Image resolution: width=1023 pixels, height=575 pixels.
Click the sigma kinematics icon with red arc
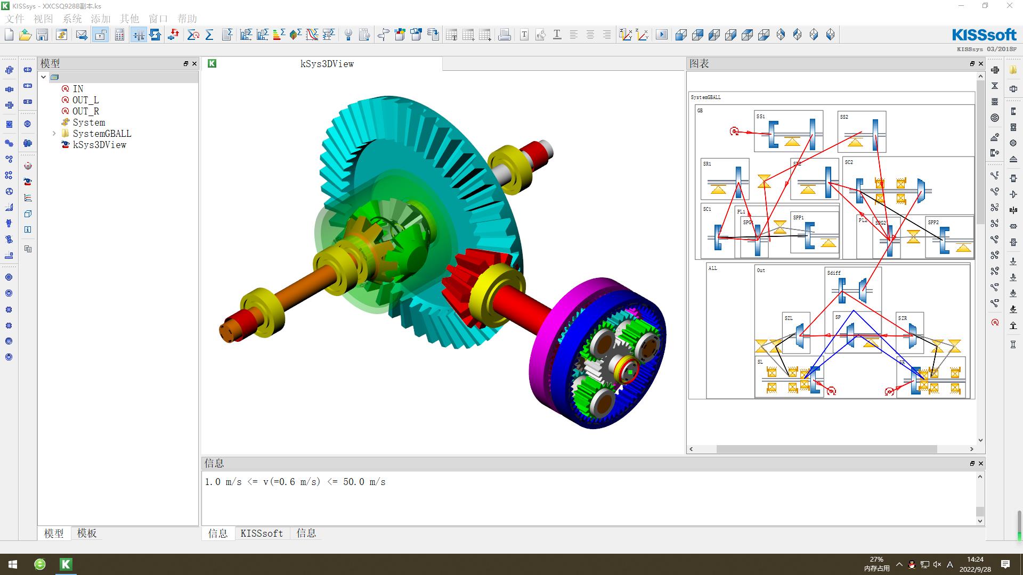click(193, 35)
